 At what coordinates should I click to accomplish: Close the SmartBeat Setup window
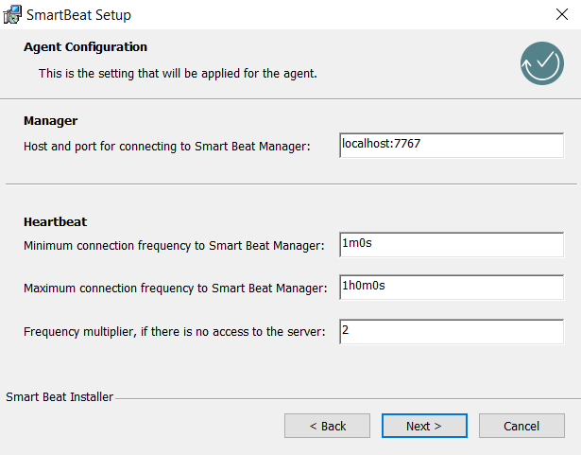point(562,14)
